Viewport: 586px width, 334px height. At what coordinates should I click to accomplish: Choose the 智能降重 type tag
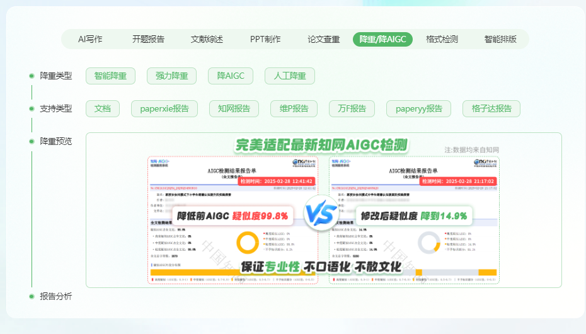click(x=110, y=76)
